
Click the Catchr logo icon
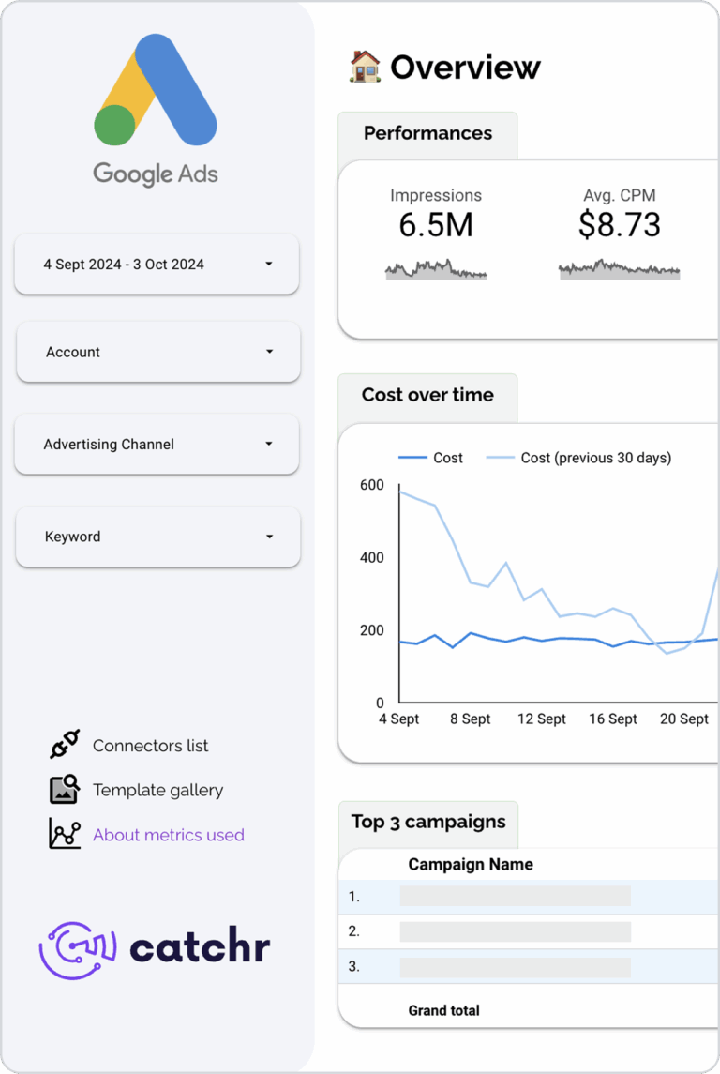pyautogui.click(x=77, y=949)
